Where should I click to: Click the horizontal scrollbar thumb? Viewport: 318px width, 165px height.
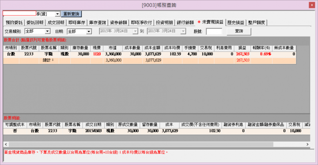tap(141, 144)
